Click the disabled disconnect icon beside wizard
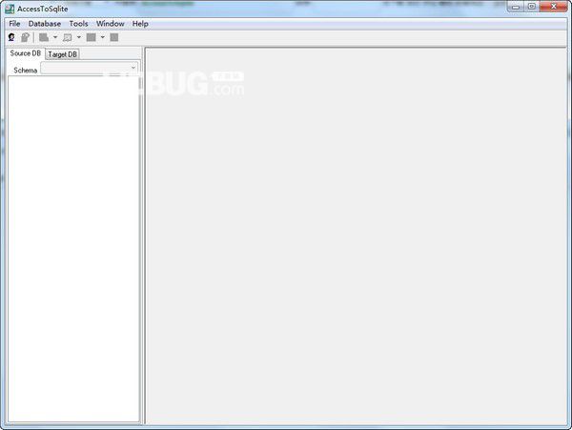 pyautogui.click(x=25, y=37)
